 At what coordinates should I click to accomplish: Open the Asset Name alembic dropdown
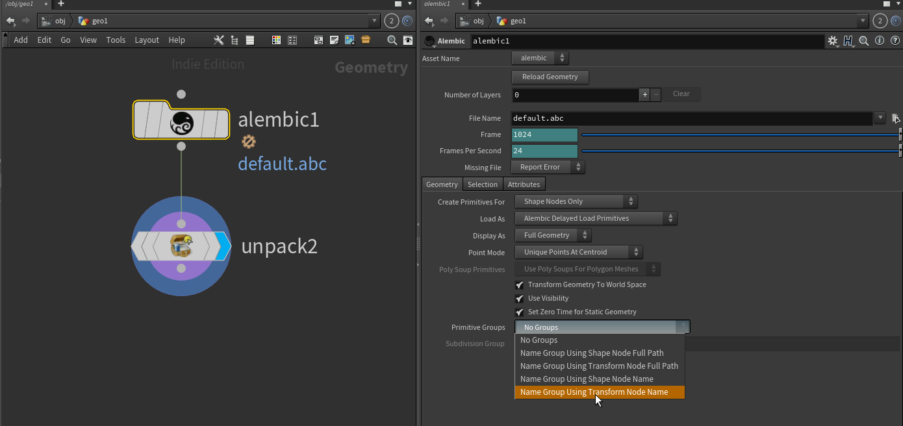pyautogui.click(x=541, y=58)
